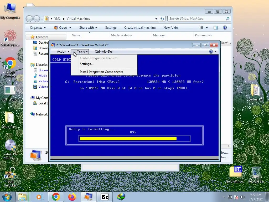Image resolution: width=269 pixels, height=202 pixels.
Task: Open the Action menu in Virtual PC
Action: click(x=63, y=52)
